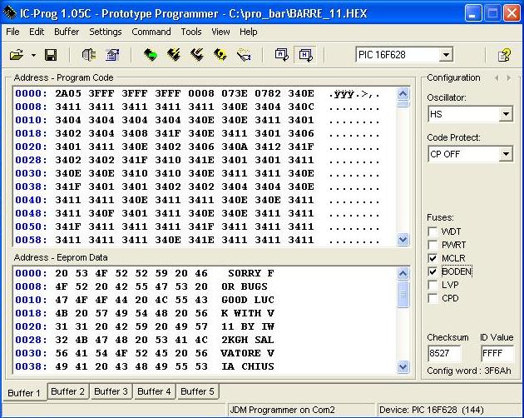
Task: Open the Tools menu
Action: click(191, 32)
